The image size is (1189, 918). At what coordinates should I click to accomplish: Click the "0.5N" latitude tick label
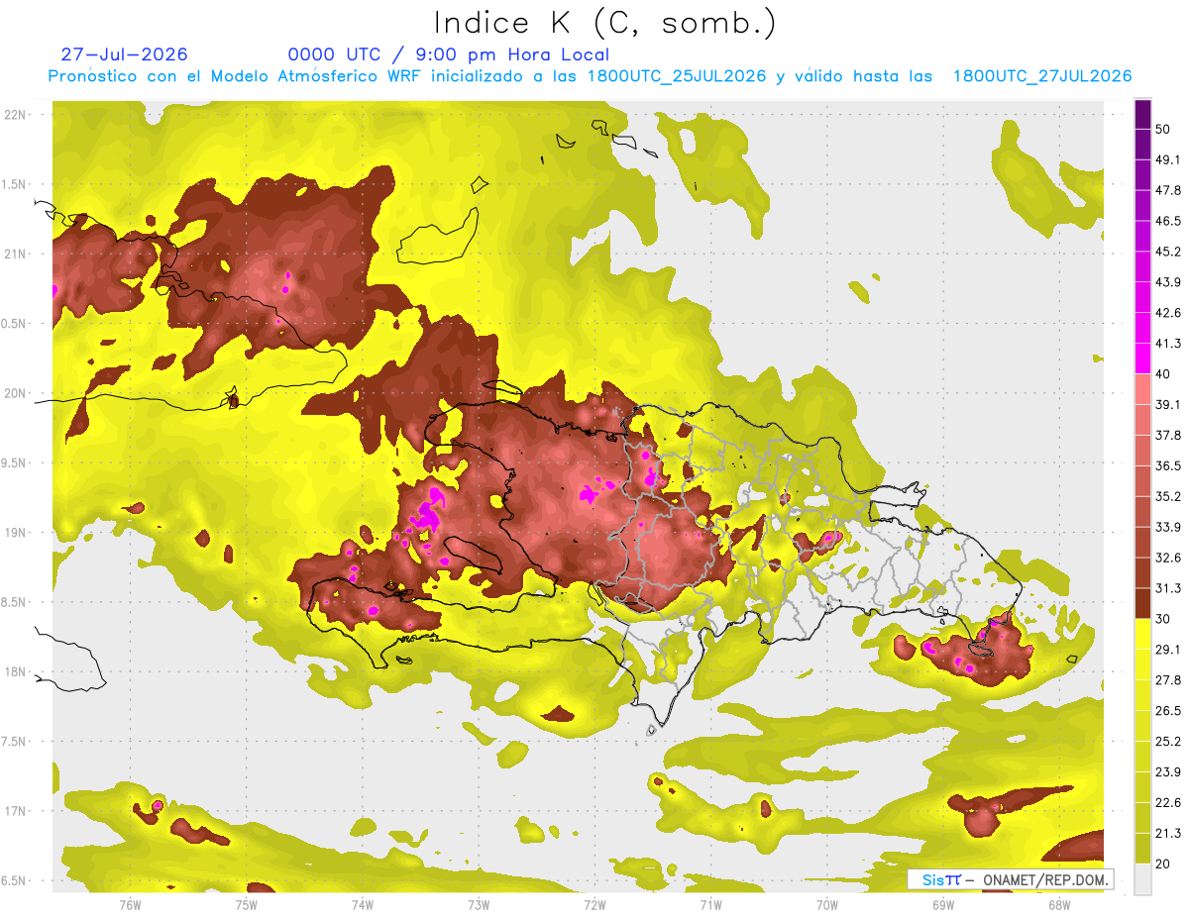click(x=15, y=324)
